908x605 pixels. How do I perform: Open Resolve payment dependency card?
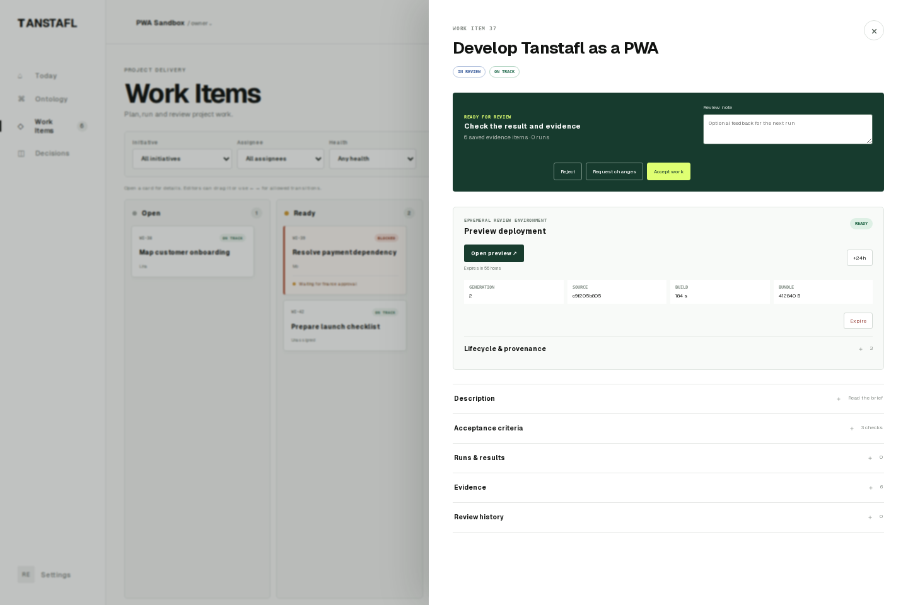point(344,260)
